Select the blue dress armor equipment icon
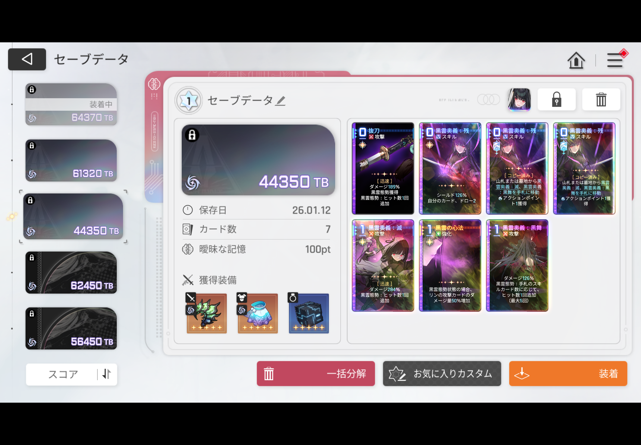The image size is (641, 445). [257, 313]
